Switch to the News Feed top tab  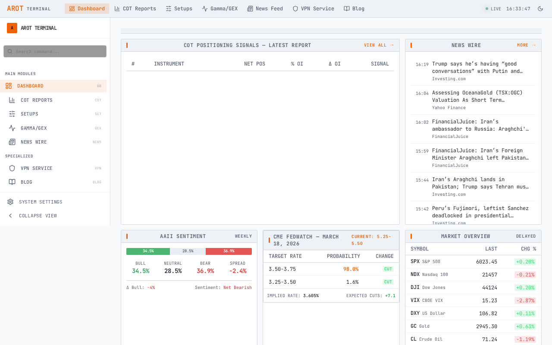coord(265,9)
